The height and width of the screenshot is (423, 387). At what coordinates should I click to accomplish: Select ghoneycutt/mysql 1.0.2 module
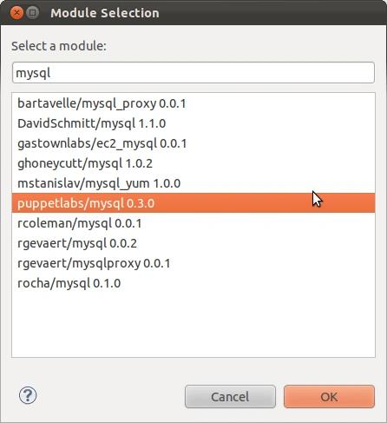(193, 163)
